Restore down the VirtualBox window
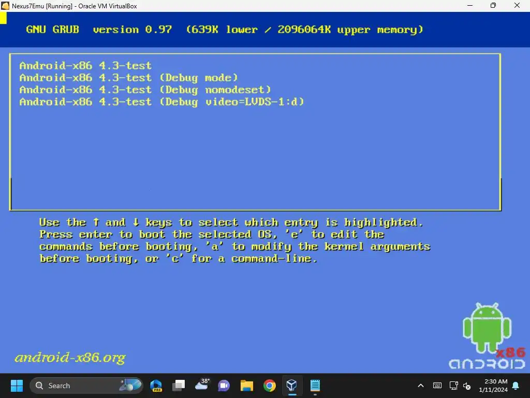The width and height of the screenshot is (530, 398). (x=493, y=5)
